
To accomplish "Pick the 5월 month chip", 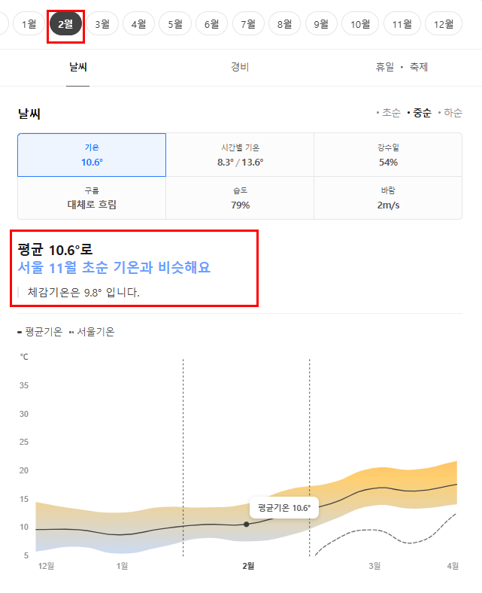I will [175, 24].
